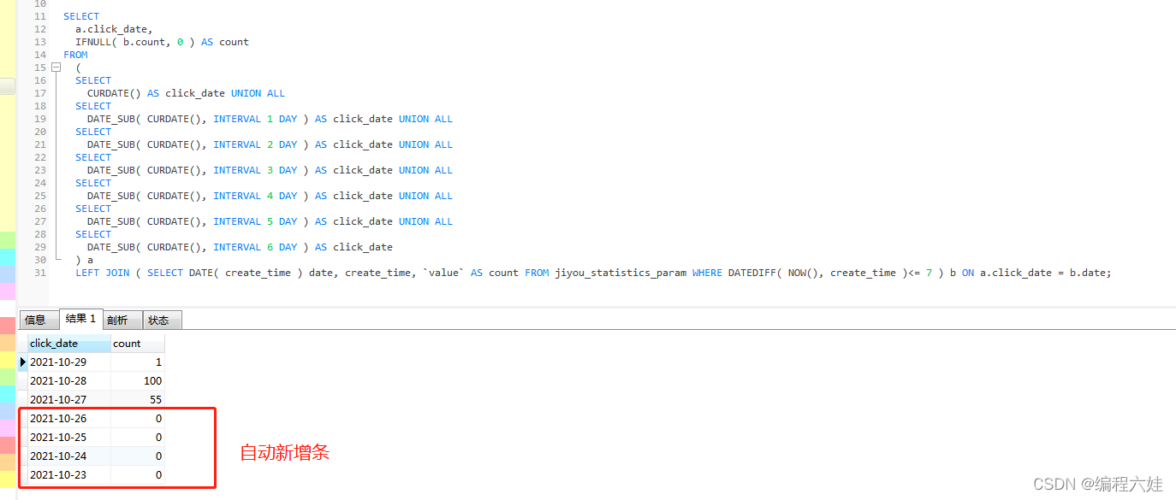Image resolution: width=1176 pixels, height=500 pixels.
Task: Click the count value 1 for 2021-10-29
Action: (138, 362)
